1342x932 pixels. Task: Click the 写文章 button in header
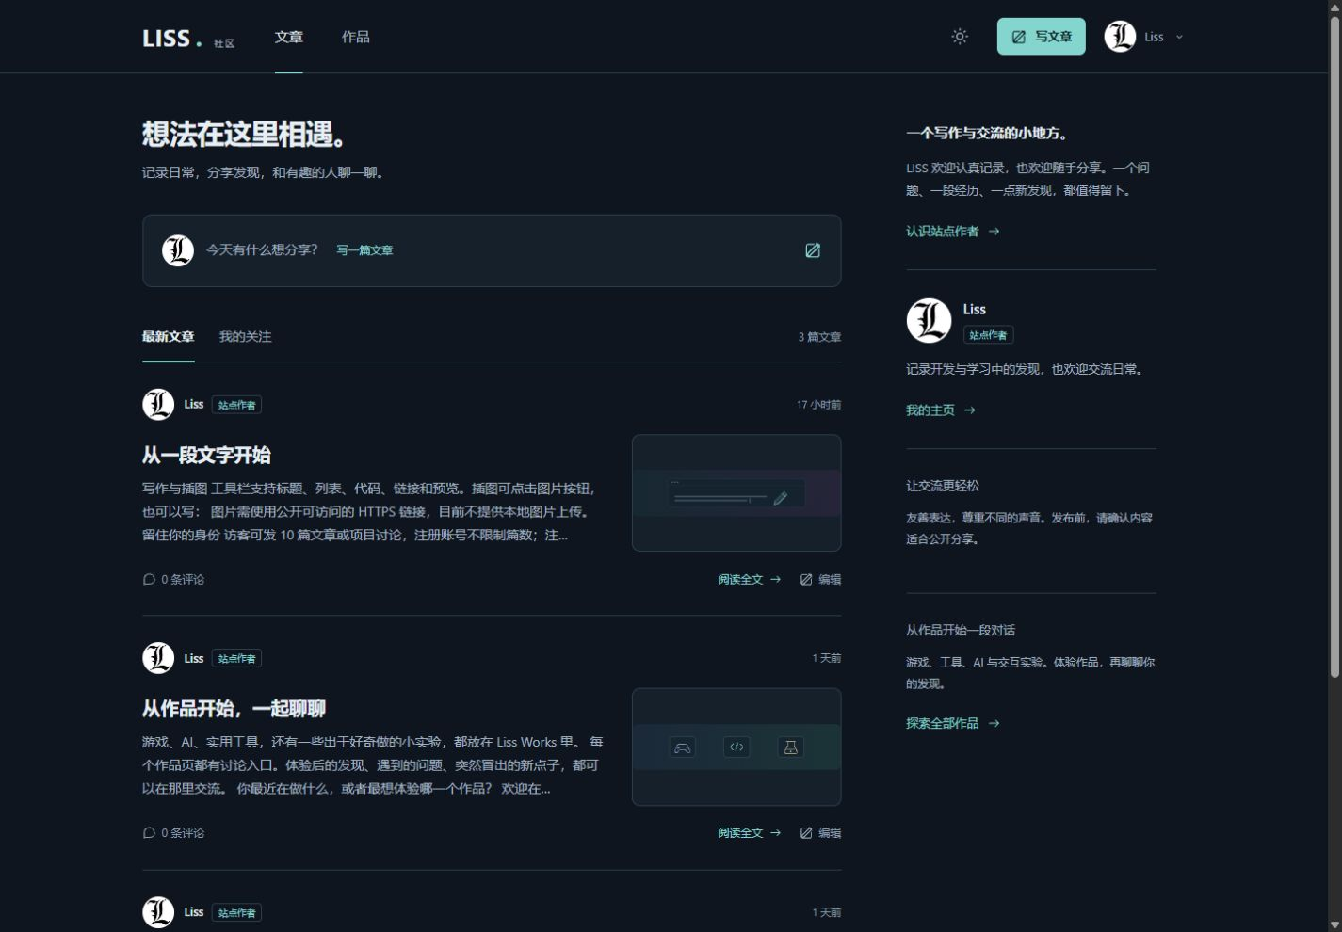click(x=1041, y=37)
